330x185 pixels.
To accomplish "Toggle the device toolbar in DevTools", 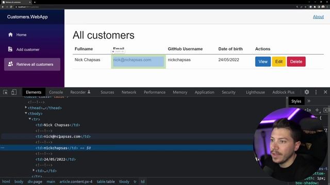I will [14, 92].
